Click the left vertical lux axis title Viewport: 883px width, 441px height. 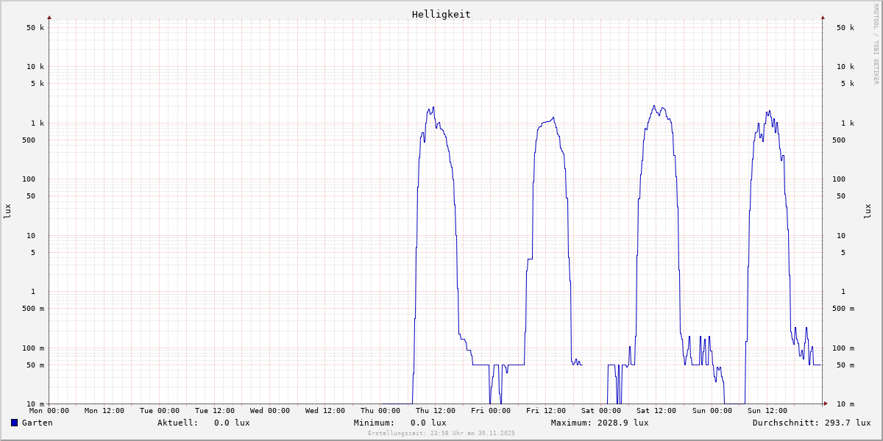[x=7, y=211]
